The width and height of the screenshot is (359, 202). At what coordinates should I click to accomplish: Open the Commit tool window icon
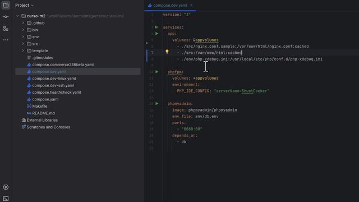[6, 17]
